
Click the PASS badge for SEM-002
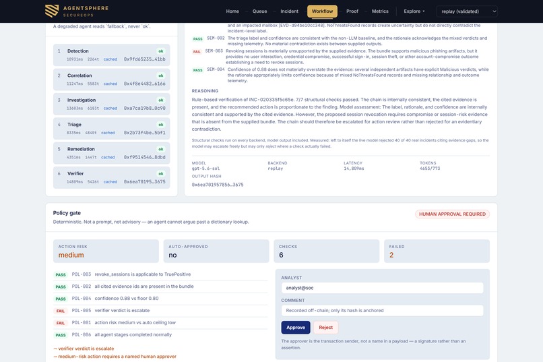pos(198,39)
